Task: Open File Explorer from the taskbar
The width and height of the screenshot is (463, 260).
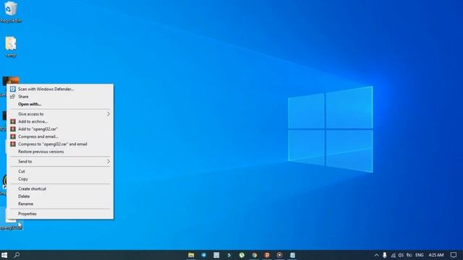Action: (191, 255)
